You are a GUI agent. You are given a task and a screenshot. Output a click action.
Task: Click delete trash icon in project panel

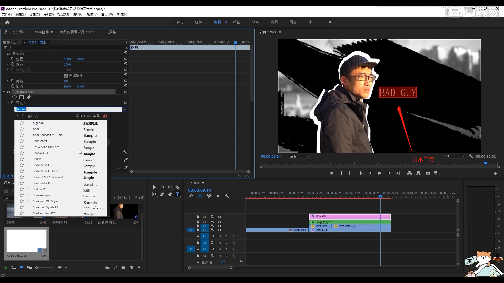coord(139,268)
